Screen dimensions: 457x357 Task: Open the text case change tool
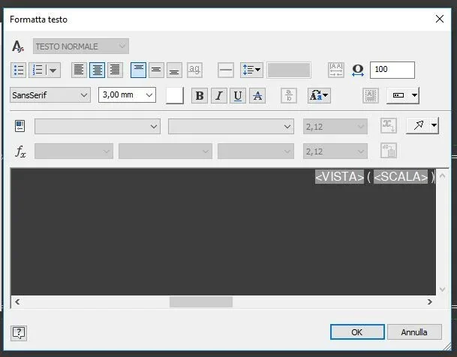click(x=319, y=95)
